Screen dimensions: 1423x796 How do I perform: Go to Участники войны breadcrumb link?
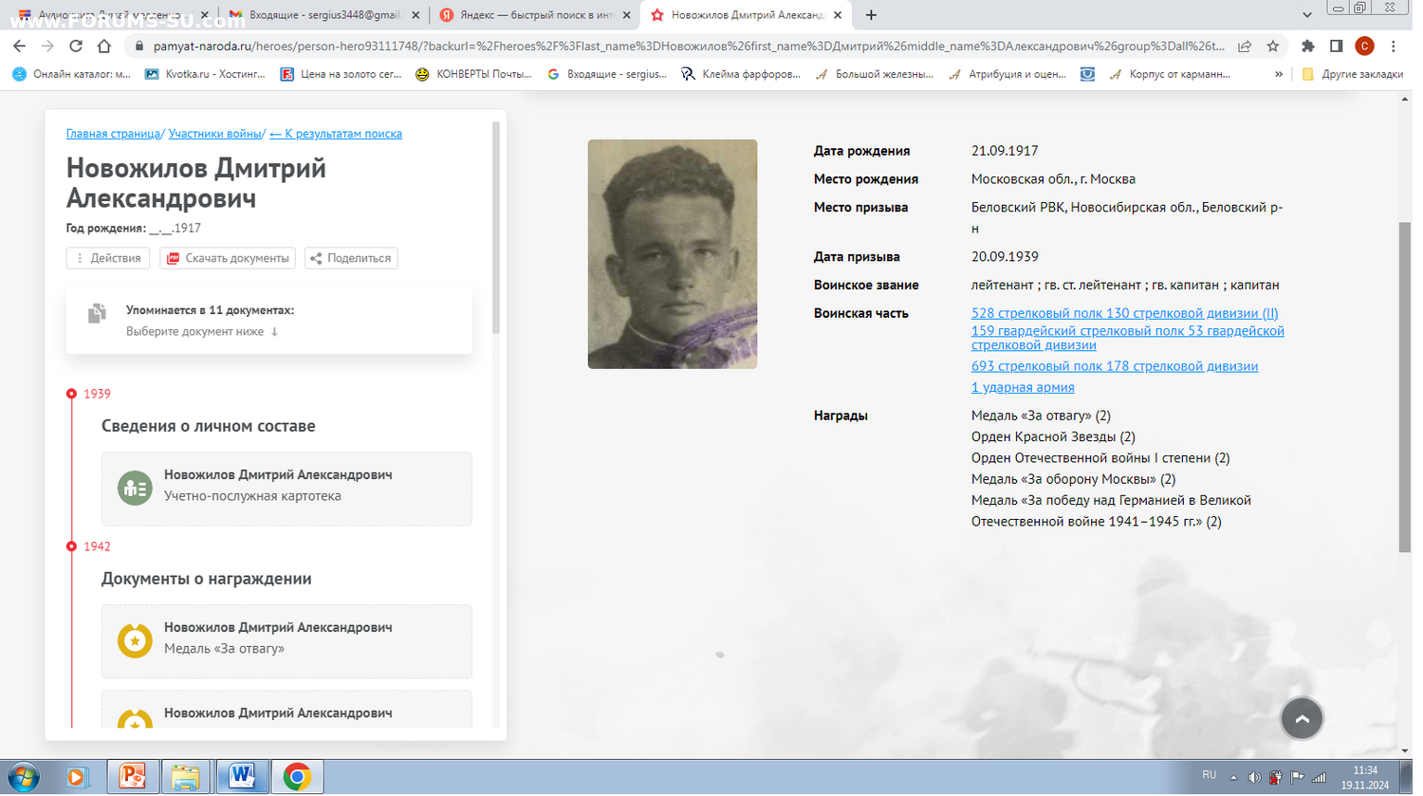tap(216, 135)
